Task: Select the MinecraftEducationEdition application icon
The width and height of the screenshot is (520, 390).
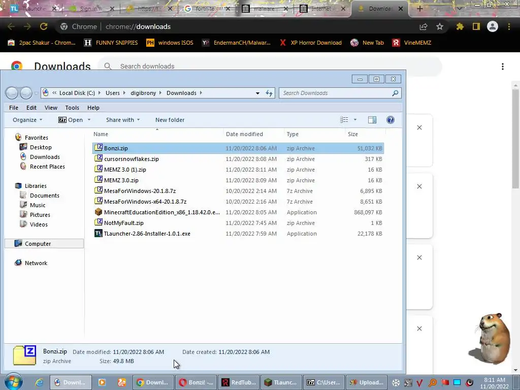Action: tap(98, 212)
